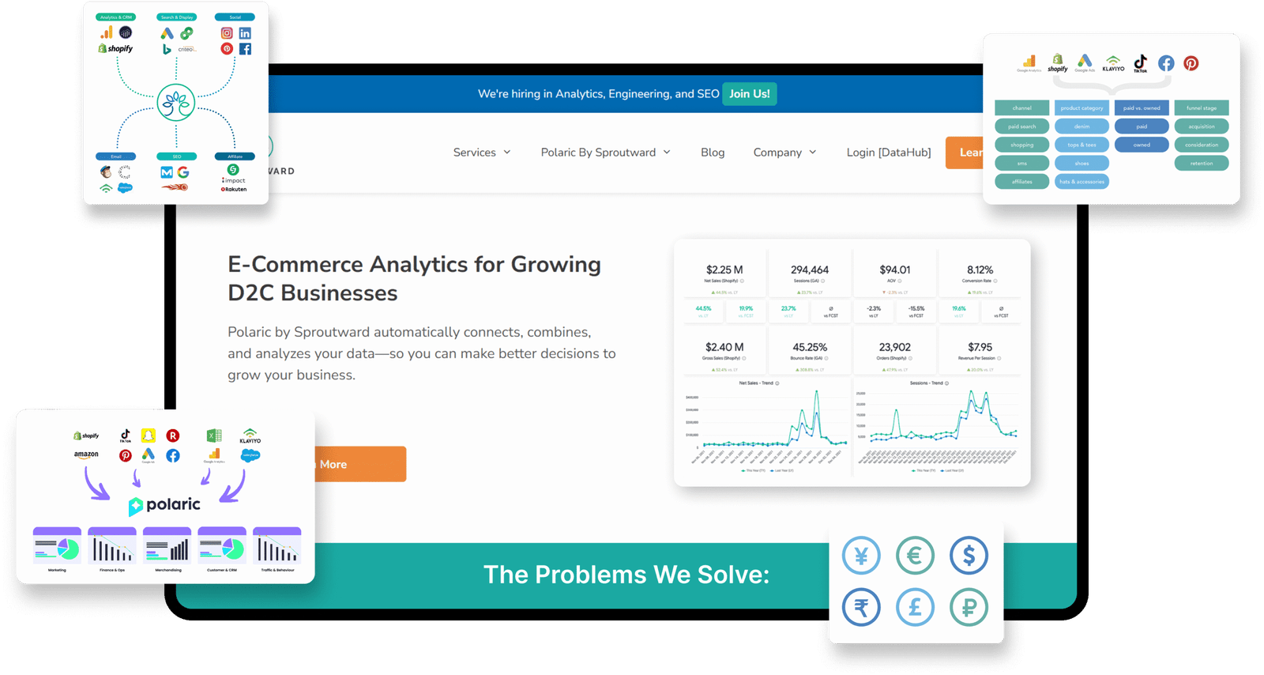
Task: Select the hats & accessories pill
Action: 1082,182
